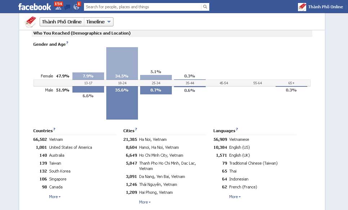
Task: Open the messages icon
Action: [67, 6]
